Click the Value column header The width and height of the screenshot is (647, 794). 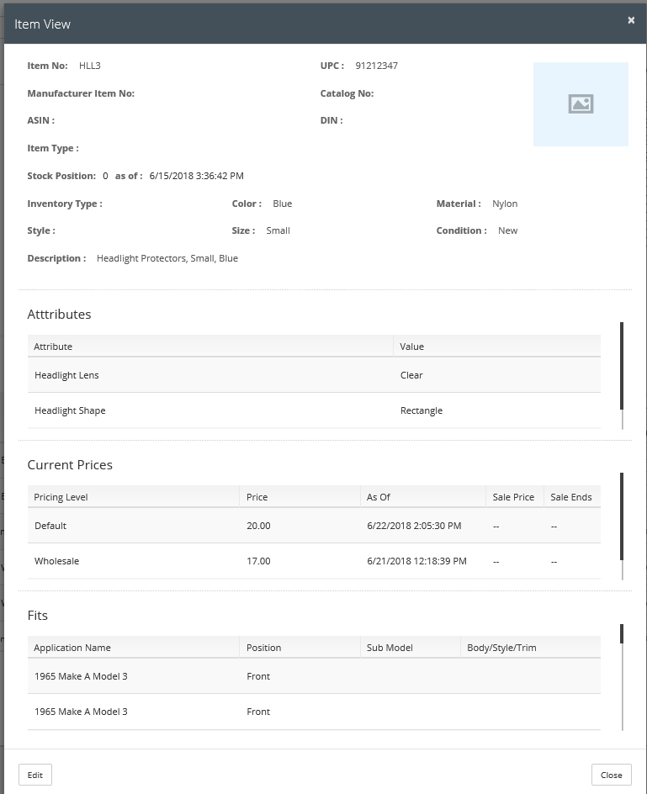[x=497, y=347]
